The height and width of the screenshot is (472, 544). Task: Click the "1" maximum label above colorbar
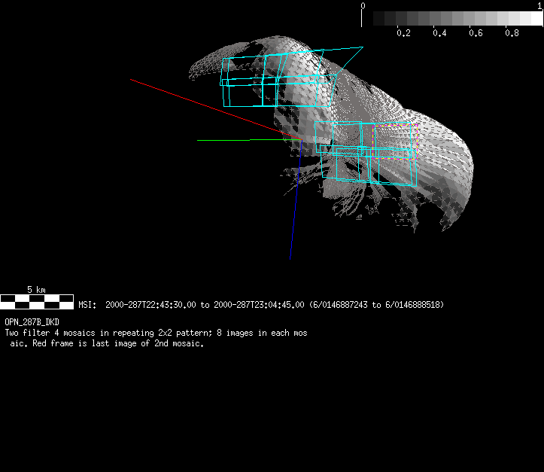(x=540, y=5)
